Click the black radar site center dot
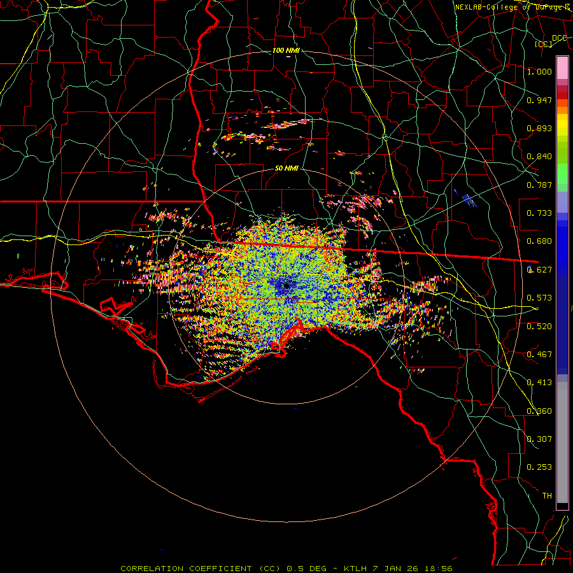 [x=287, y=286]
